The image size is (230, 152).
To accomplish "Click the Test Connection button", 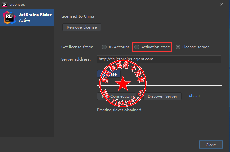I will click(x=117, y=96).
